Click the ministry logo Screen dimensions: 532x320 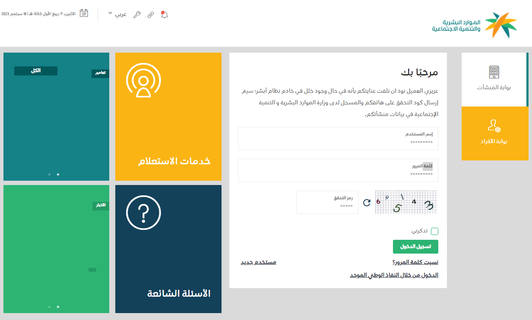point(475,25)
